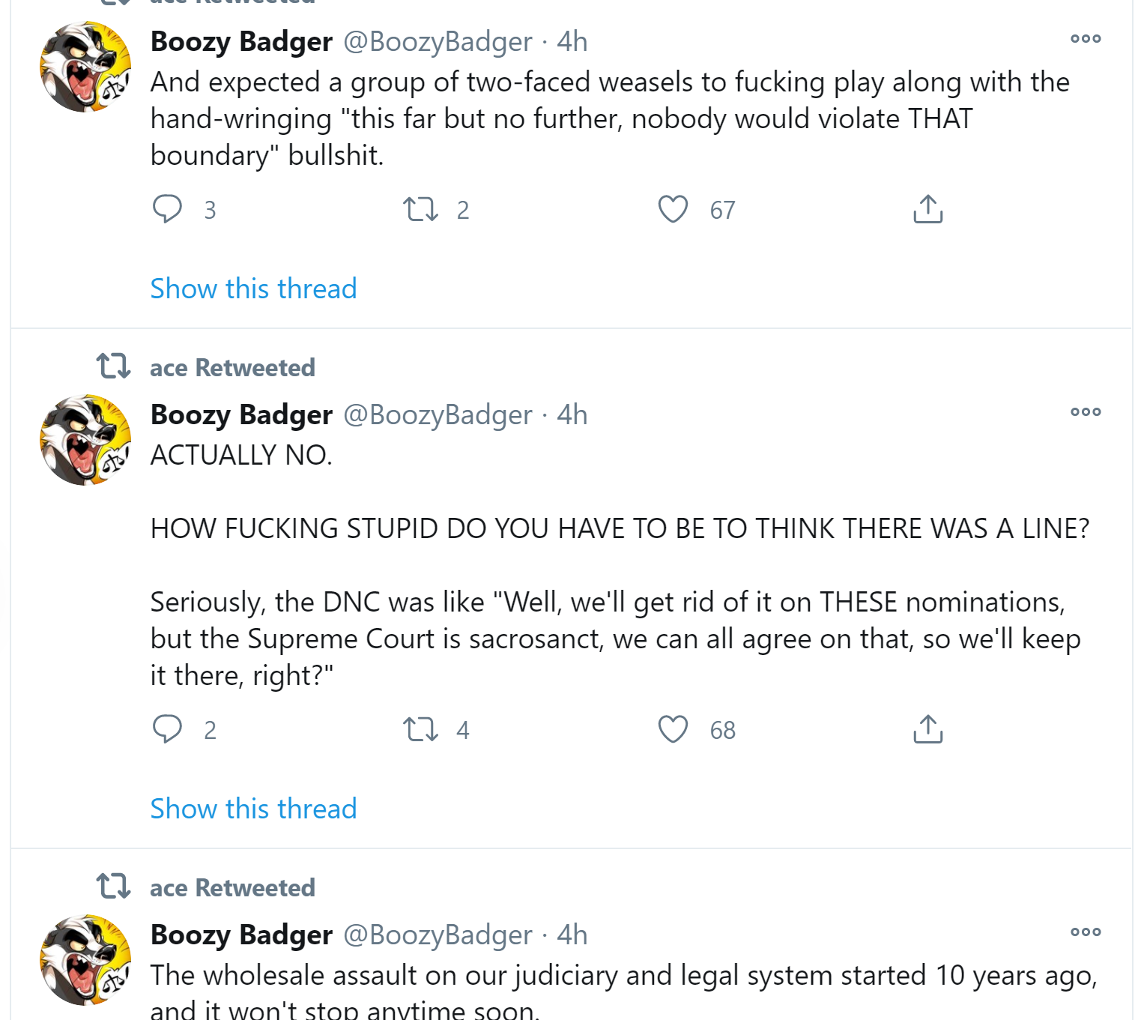The height and width of the screenshot is (1020, 1141).
Task: Share the ACTUALLY NO tweet
Action: point(927,729)
